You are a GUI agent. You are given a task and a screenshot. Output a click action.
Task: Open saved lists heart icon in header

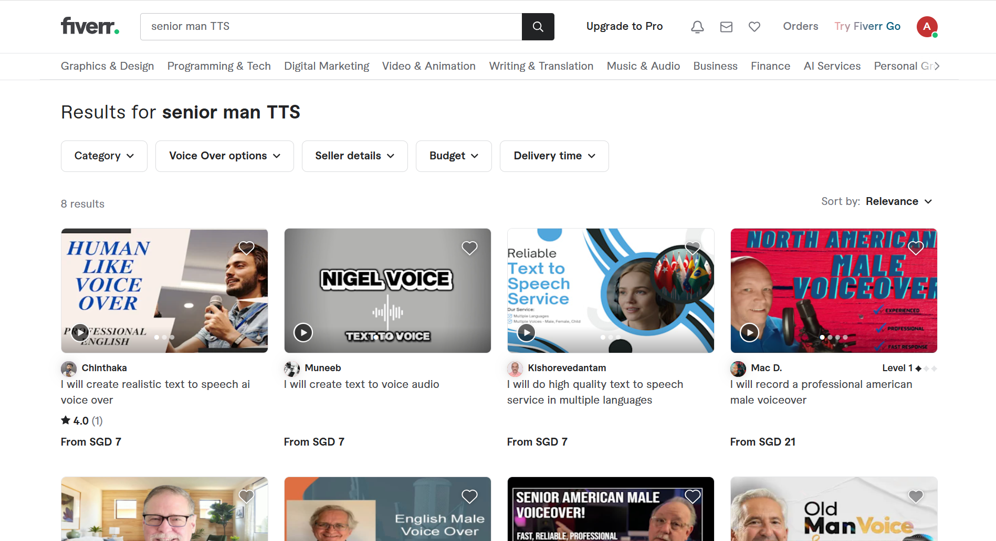pos(754,27)
